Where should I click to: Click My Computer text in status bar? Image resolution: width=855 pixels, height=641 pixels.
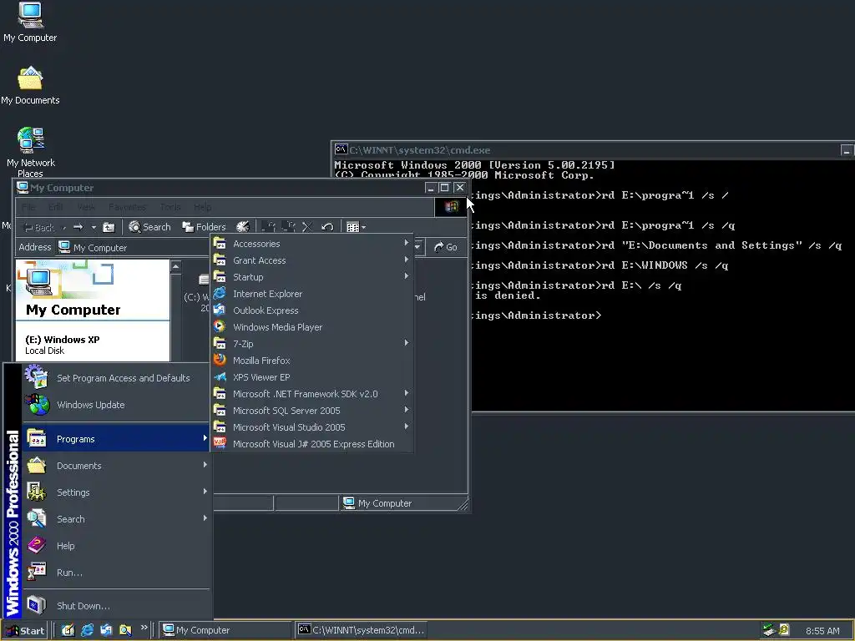point(385,503)
